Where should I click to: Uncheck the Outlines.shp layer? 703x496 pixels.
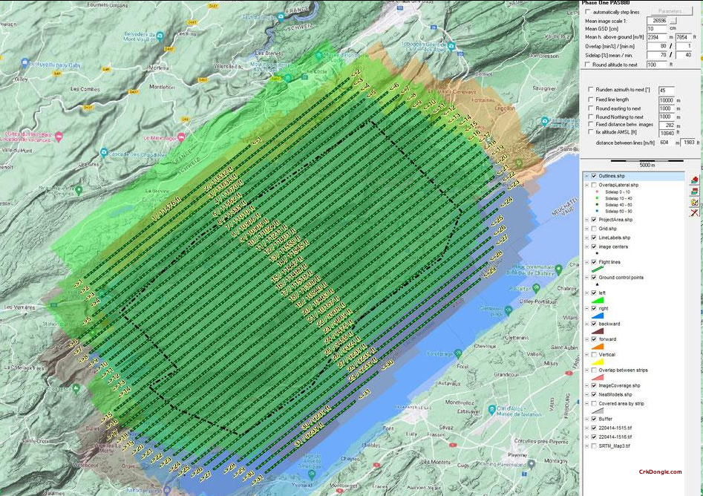(x=593, y=177)
